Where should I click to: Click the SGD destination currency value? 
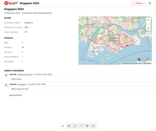coord(26,27)
